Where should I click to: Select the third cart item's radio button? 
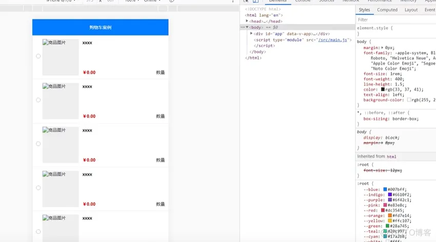pos(38,144)
